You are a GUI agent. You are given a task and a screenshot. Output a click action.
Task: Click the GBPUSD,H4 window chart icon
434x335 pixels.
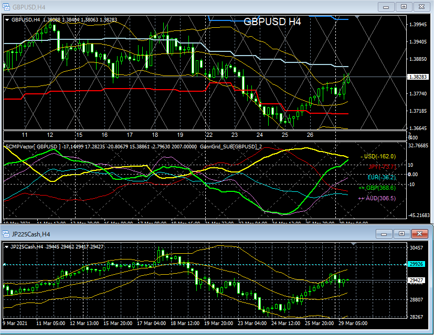click(6, 7)
